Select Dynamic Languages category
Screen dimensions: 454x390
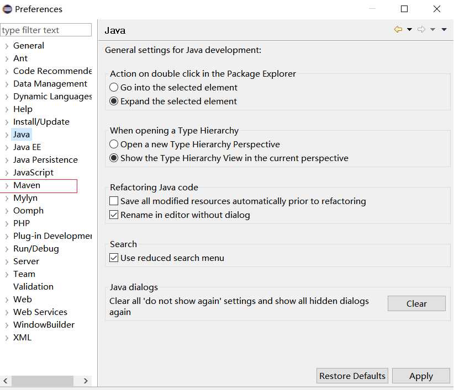pos(52,97)
